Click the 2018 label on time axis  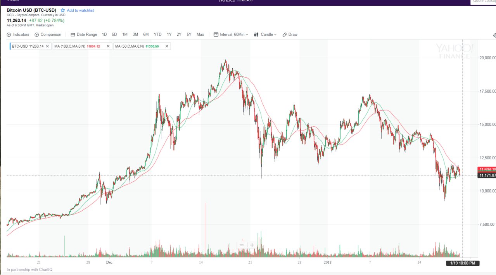(328, 262)
